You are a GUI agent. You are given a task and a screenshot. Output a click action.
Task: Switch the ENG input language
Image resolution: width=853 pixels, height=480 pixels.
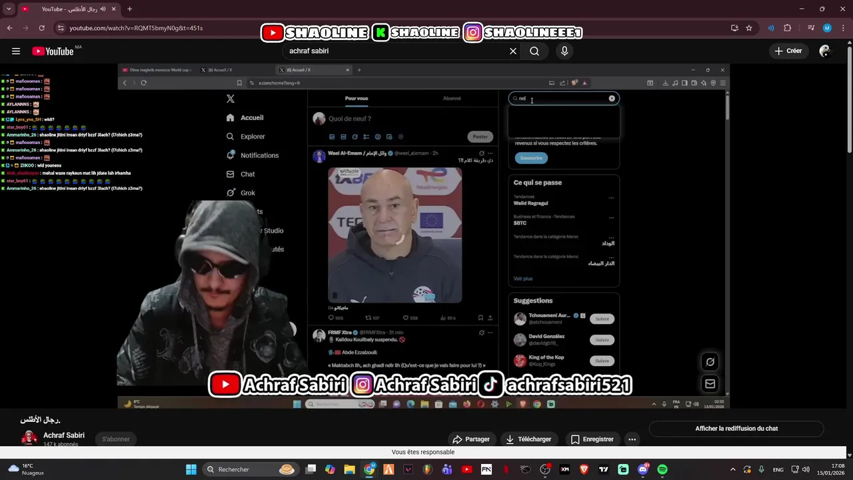click(x=778, y=469)
